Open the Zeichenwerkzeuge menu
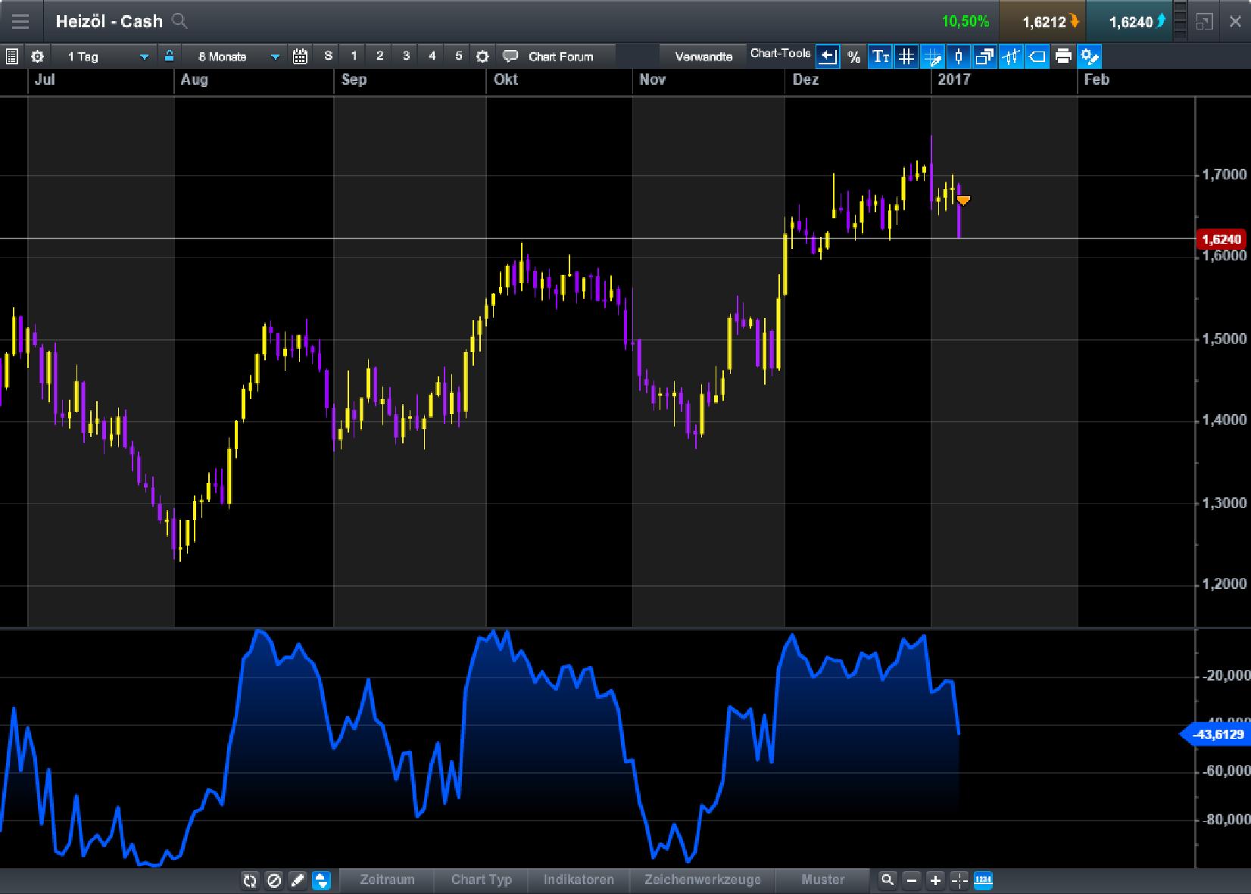The width and height of the screenshot is (1251, 894). pos(702,880)
